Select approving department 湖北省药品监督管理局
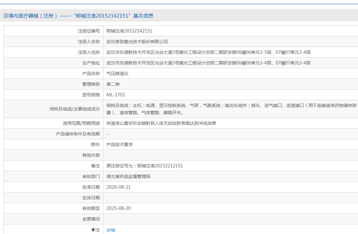 (128, 176)
